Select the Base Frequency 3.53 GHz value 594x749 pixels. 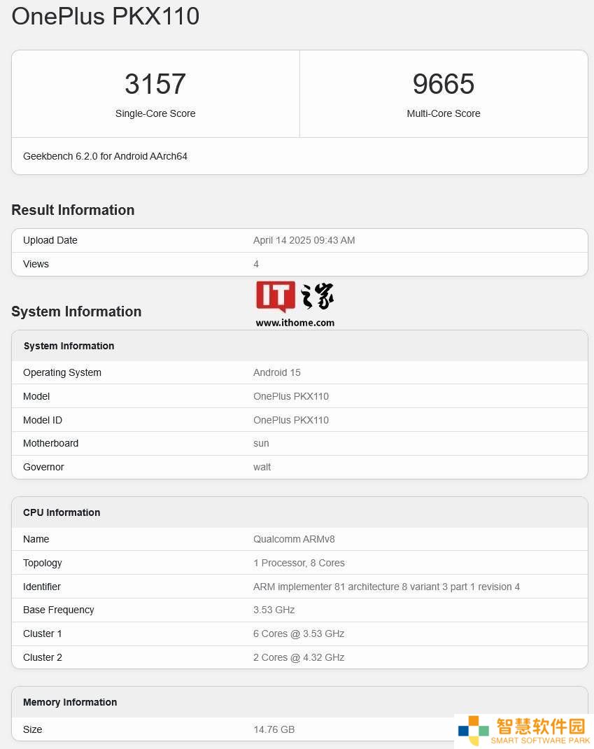[274, 610]
